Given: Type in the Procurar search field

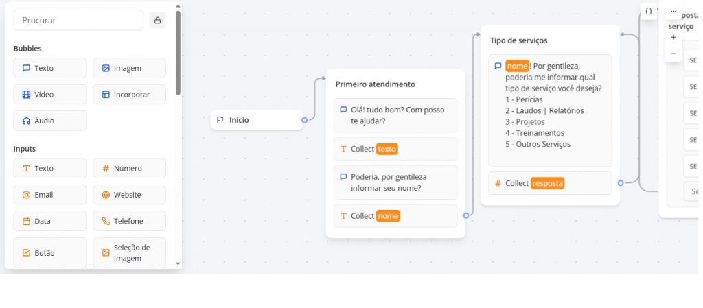Looking at the screenshot, I should pyautogui.click(x=78, y=20).
